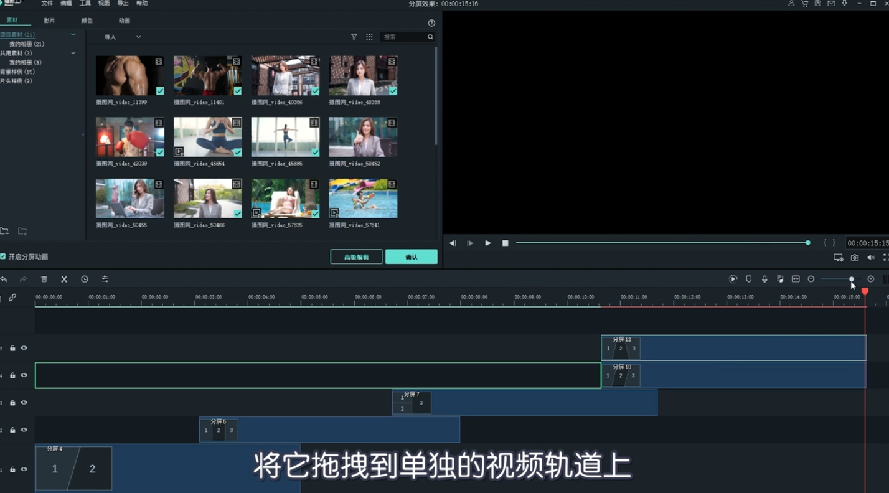The height and width of the screenshot is (493, 889).
Task: Click the search magnifier icon
Action: click(x=430, y=37)
